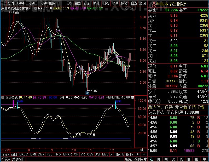Click the 15:00 closing trade row

click(178, 151)
